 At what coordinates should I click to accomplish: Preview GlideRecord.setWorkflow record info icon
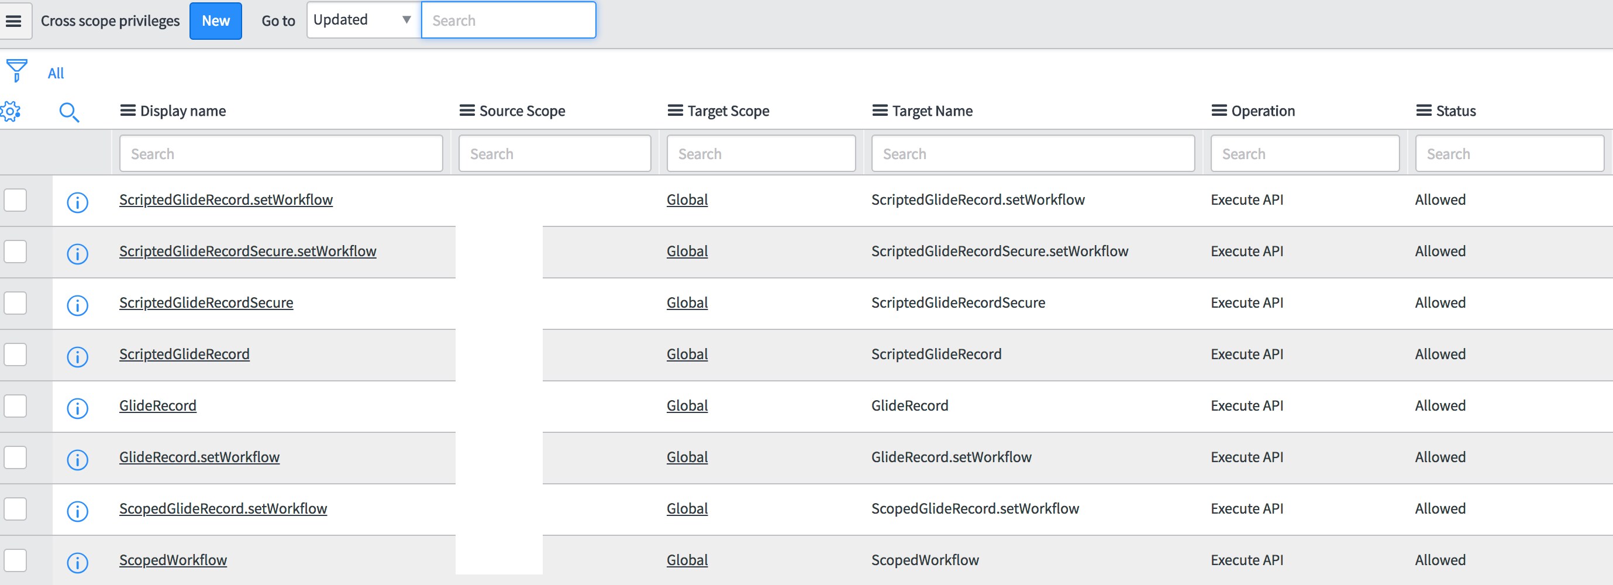[78, 460]
